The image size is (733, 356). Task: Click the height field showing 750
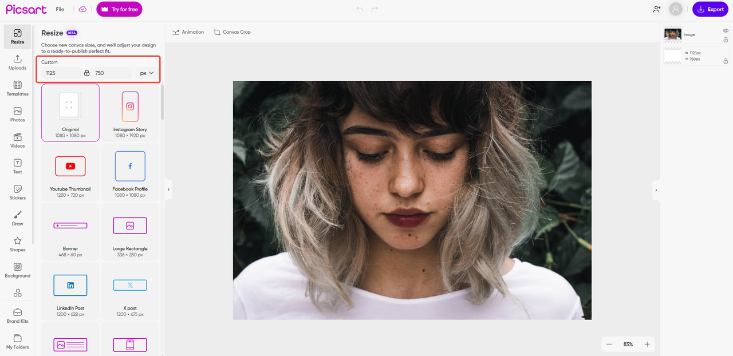coord(112,73)
